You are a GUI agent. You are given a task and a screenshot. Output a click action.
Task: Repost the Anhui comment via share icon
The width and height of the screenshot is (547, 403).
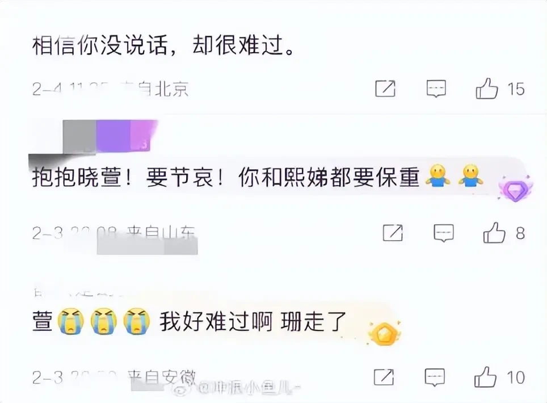point(384,377)
